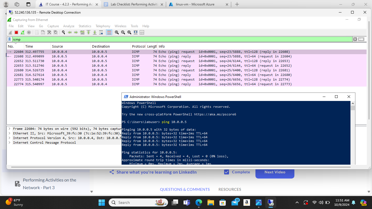Select the Find a packet tool

pyautogui.click(x=63, y=32)
